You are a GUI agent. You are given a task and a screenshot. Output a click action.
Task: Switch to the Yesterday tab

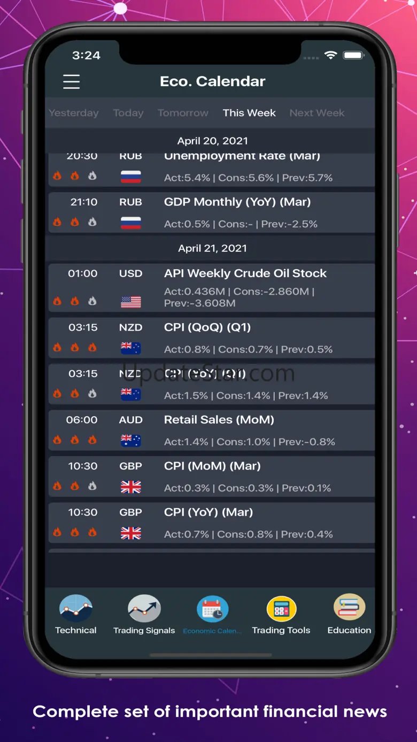pos(74,113)
